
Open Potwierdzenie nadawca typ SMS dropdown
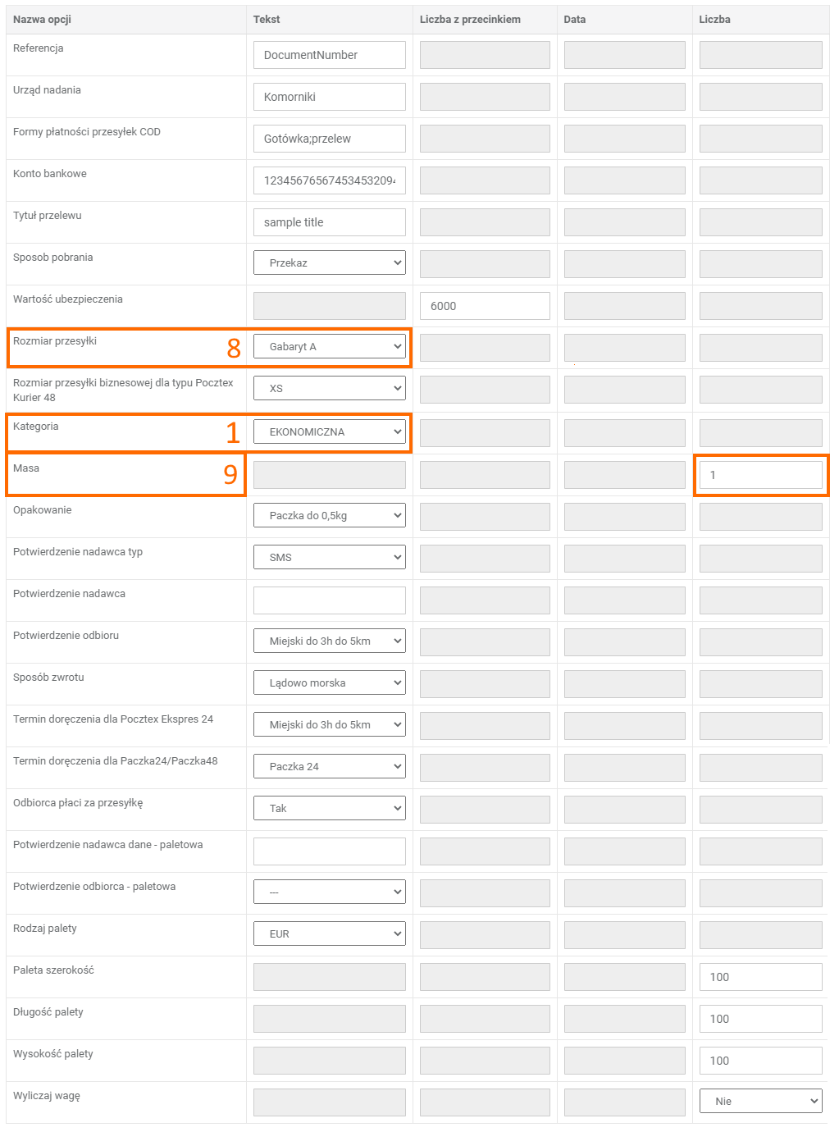(x=329, y=558)
